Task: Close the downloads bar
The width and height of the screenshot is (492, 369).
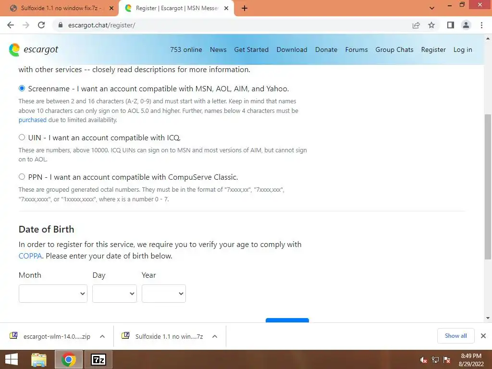Action: point(483,336)
